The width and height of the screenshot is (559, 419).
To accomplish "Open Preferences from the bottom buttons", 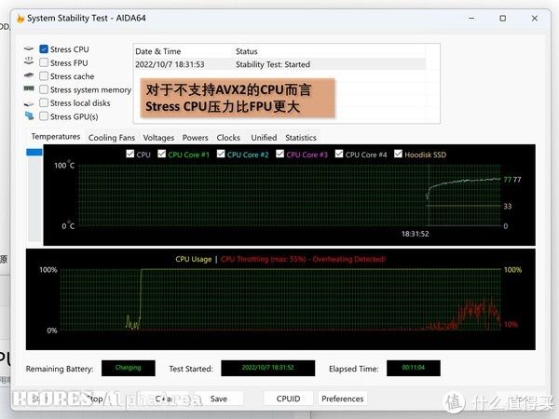I will pyautogui.click(x=342, y=399).
